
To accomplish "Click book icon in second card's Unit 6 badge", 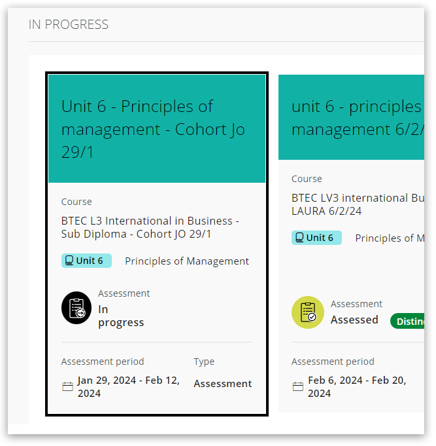I will 299,238.
